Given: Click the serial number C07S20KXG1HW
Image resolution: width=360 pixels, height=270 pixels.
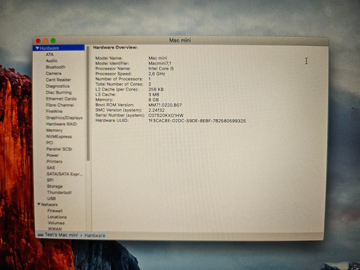Looking at the screenshot, I should coord(166,115).
